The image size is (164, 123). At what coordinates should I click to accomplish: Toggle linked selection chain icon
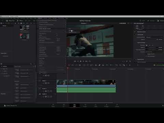[x=99, y=65]
